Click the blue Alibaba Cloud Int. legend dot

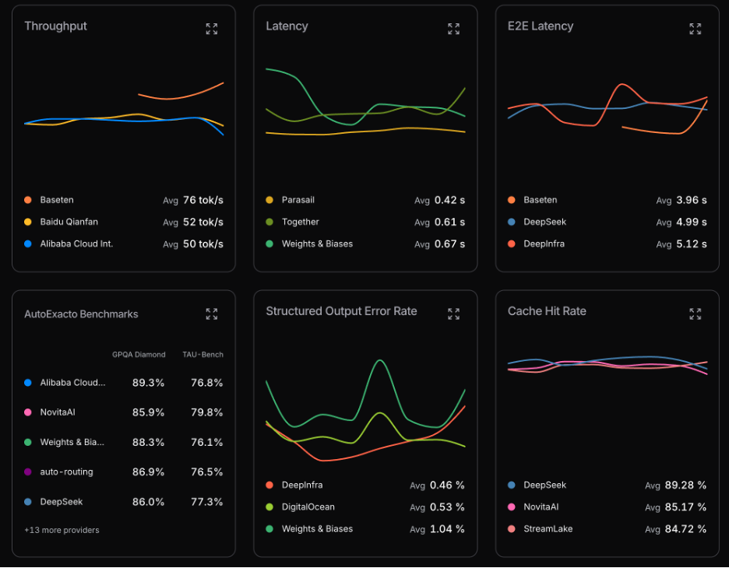point(28,244)
